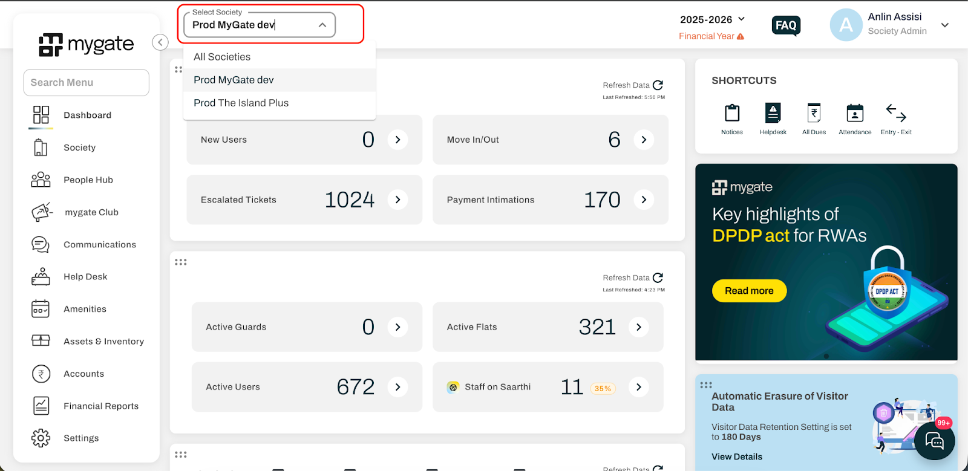The width and height of the screenshot is (968, 471).
Task: Open Active Guards details arrow
Action: 397,327
